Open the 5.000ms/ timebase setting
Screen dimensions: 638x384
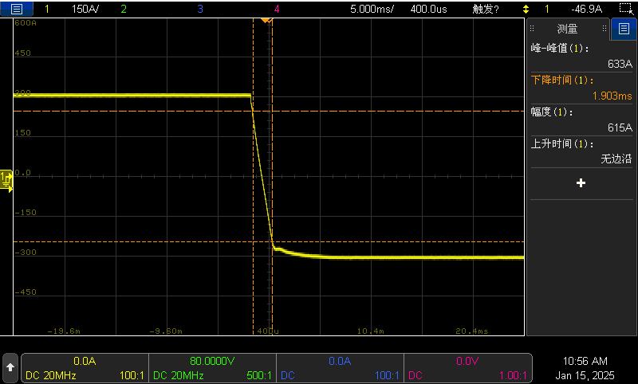(x=372, y=9)
